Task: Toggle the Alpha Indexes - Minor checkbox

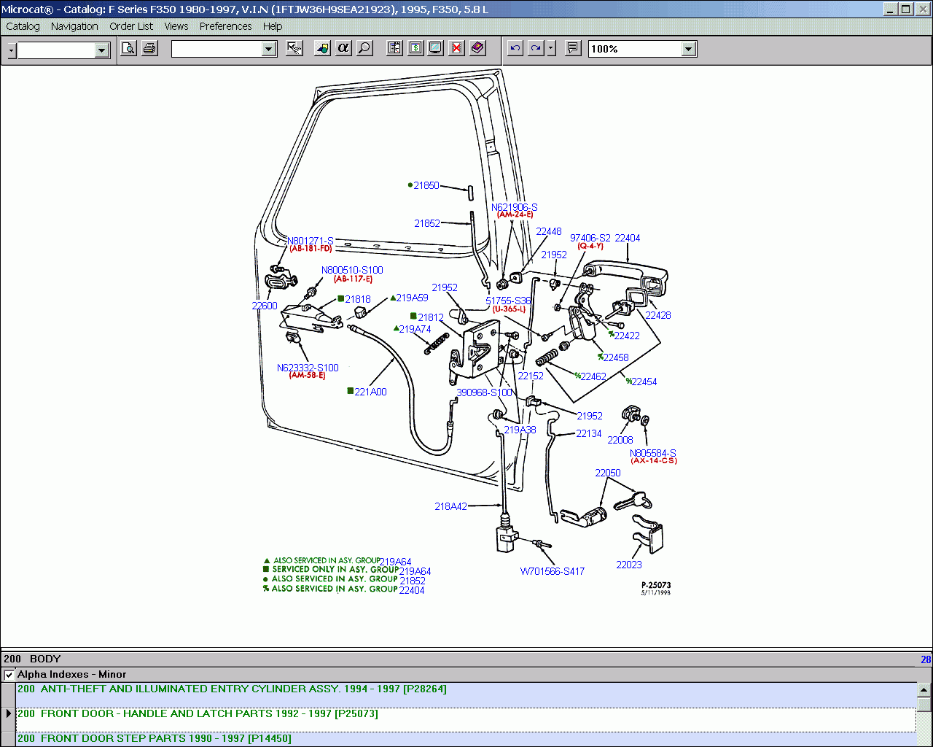Action: click(9, 675)
